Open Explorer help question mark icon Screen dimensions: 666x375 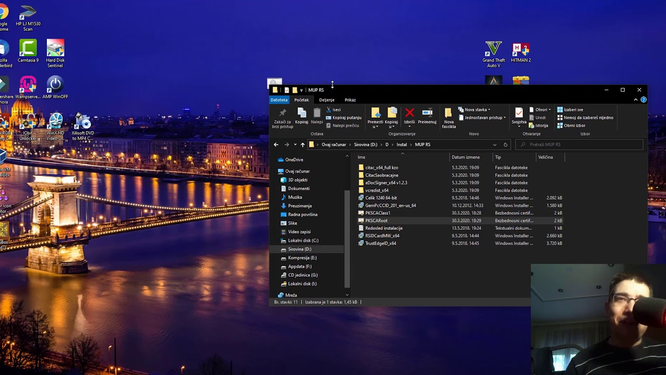[644, 100]
